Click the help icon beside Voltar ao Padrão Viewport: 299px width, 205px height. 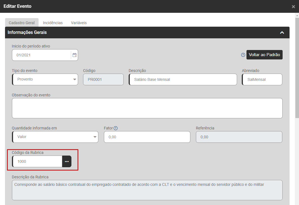point(243,55)
